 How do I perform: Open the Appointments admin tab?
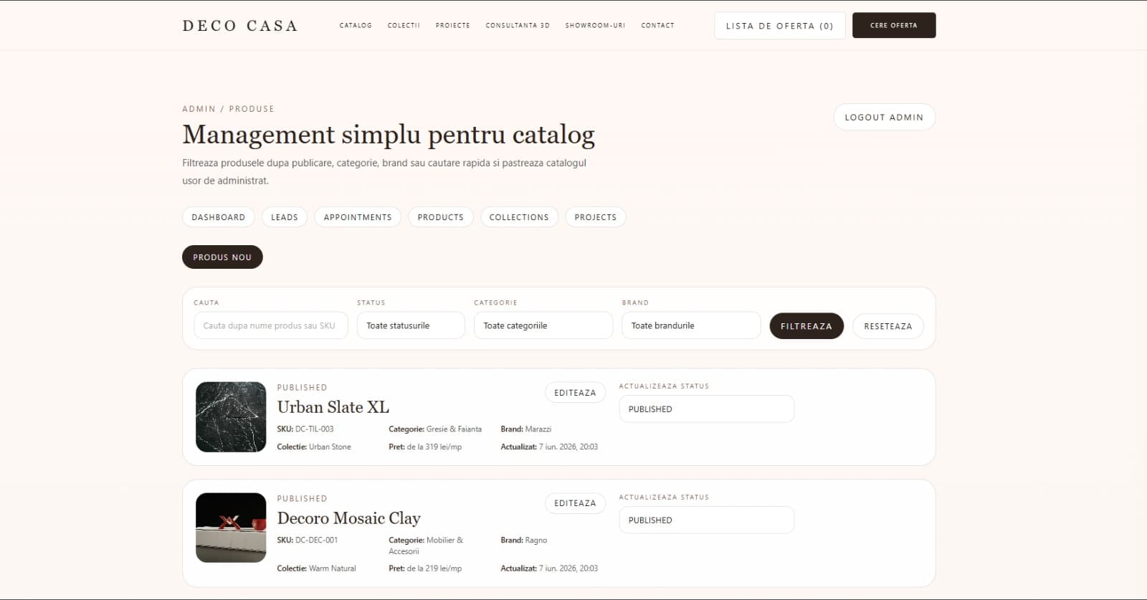[358, 217]
